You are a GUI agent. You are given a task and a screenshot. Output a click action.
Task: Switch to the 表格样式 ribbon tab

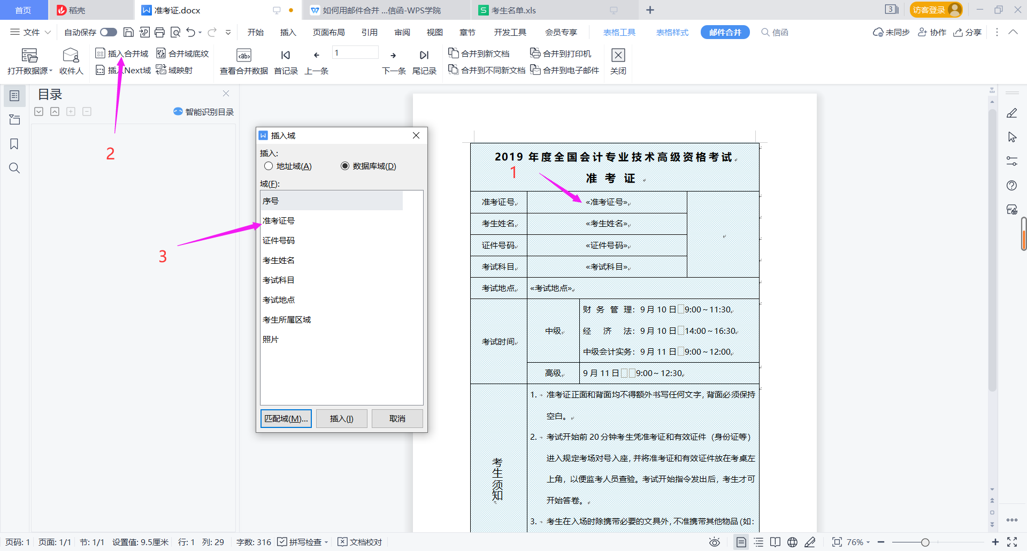point(672,32)
